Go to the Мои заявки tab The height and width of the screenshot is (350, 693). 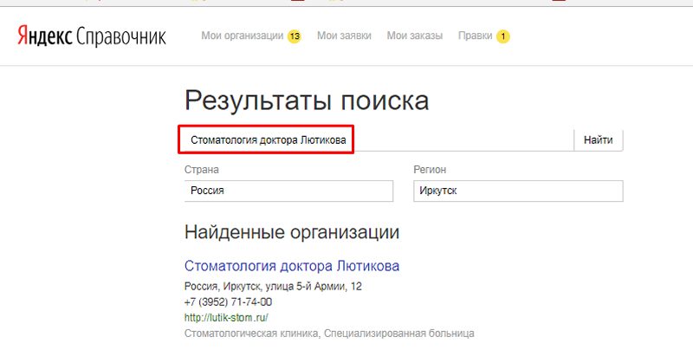[x=344, y=36]
